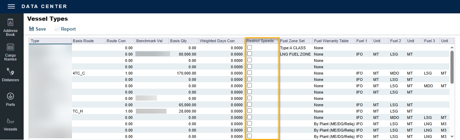
Task: Click the Report chart icon
Action: click(57, 29)
